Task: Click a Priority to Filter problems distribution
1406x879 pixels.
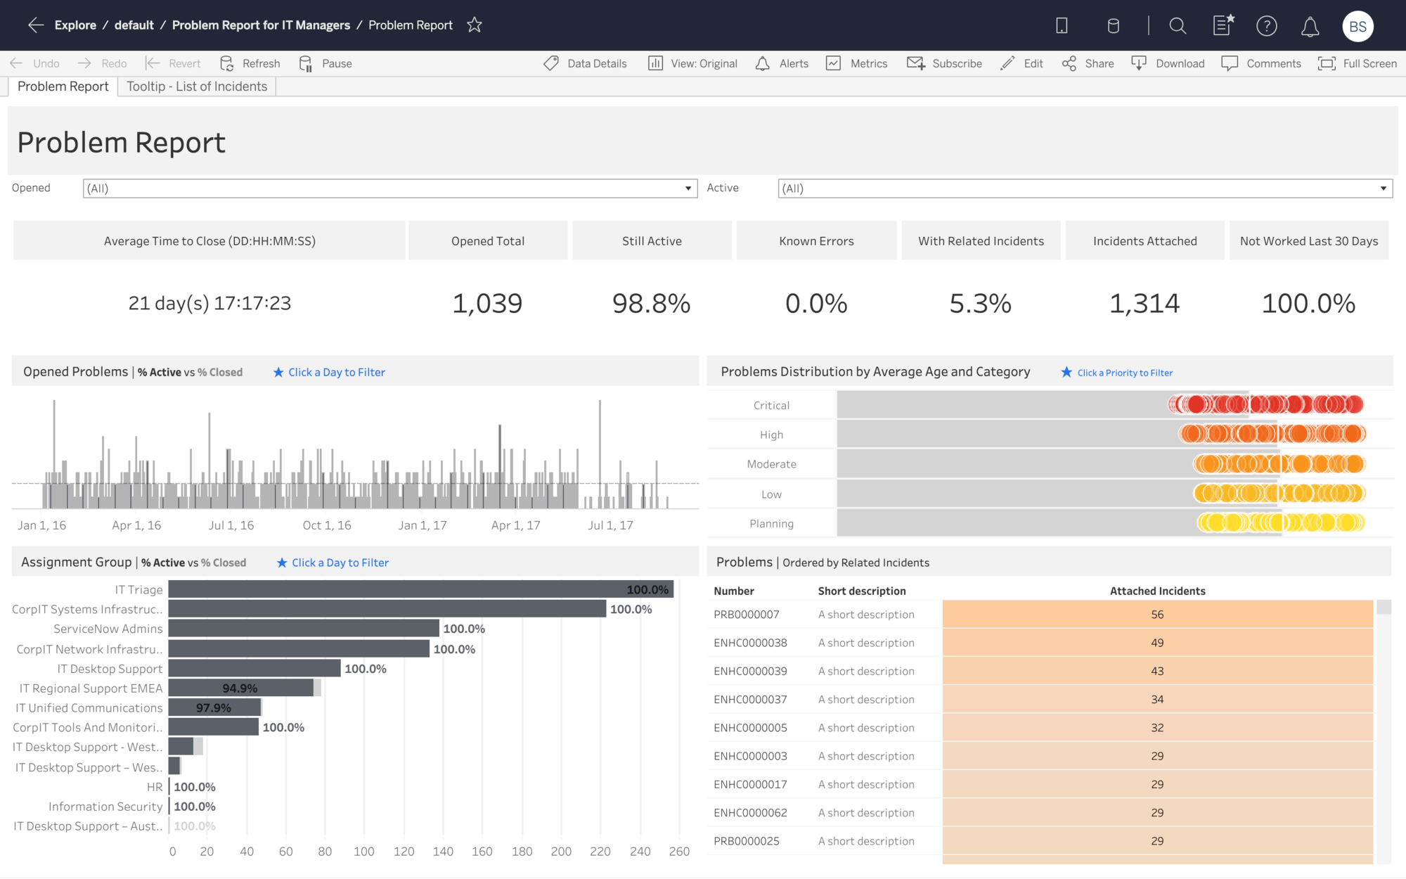Action: [x=1123, y=372]
